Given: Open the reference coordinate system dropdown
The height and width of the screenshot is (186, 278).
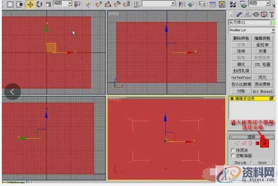Looking at the screenshot, I should pyautogui.click(x=70, y=3).
